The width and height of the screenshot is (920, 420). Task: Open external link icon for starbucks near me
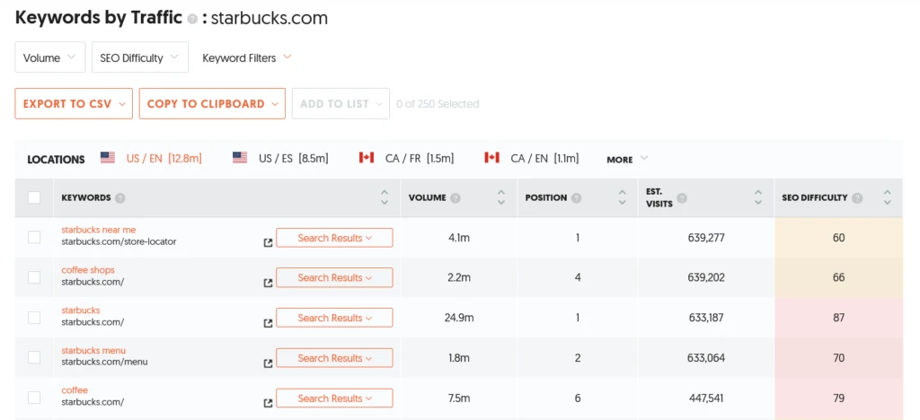pos(268,242)
